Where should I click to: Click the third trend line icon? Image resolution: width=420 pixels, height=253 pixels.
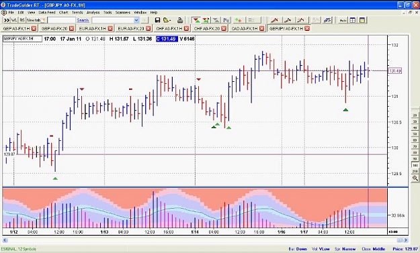click(301, 20)
